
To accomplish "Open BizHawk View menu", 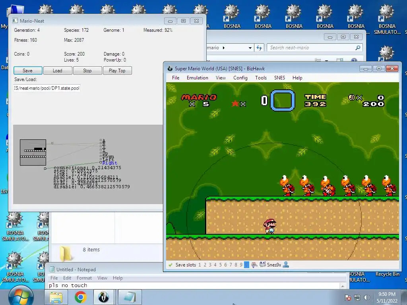I will [221, 78].
